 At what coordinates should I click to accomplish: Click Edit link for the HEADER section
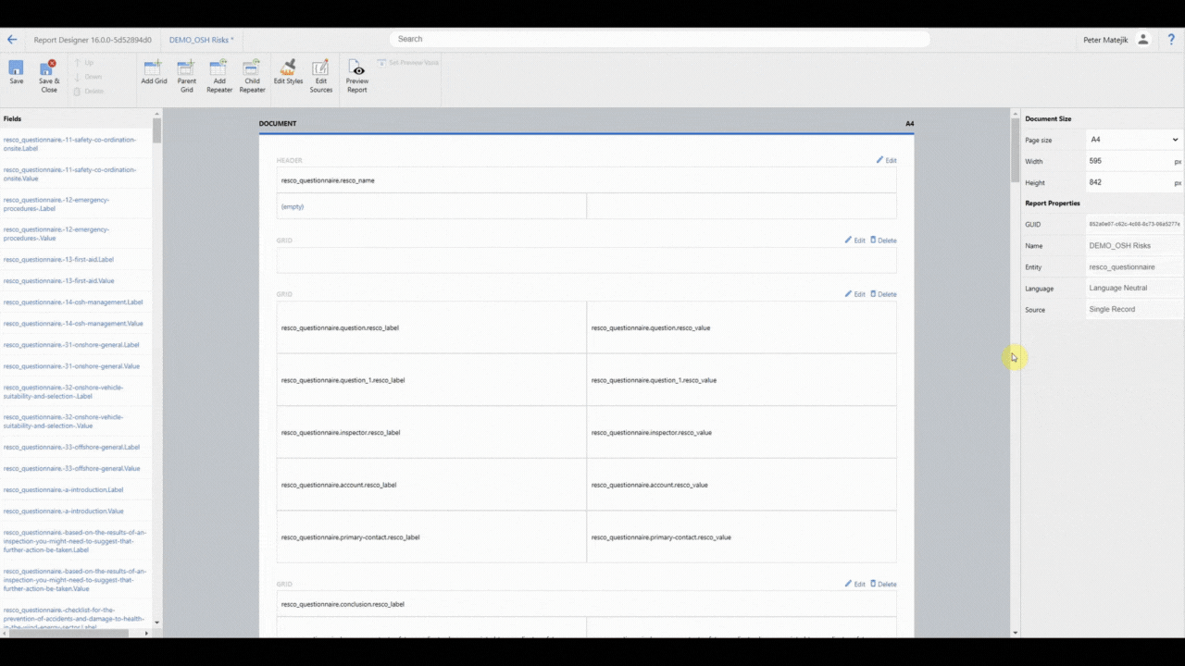886,161
